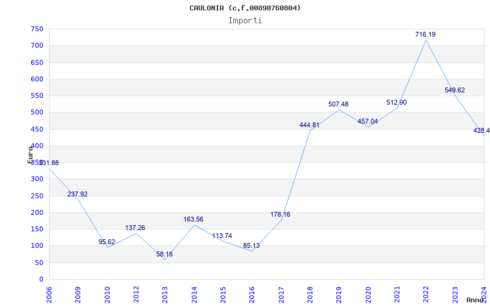
Task: Select the y-axis value 500
Action: tap(37, 113)
